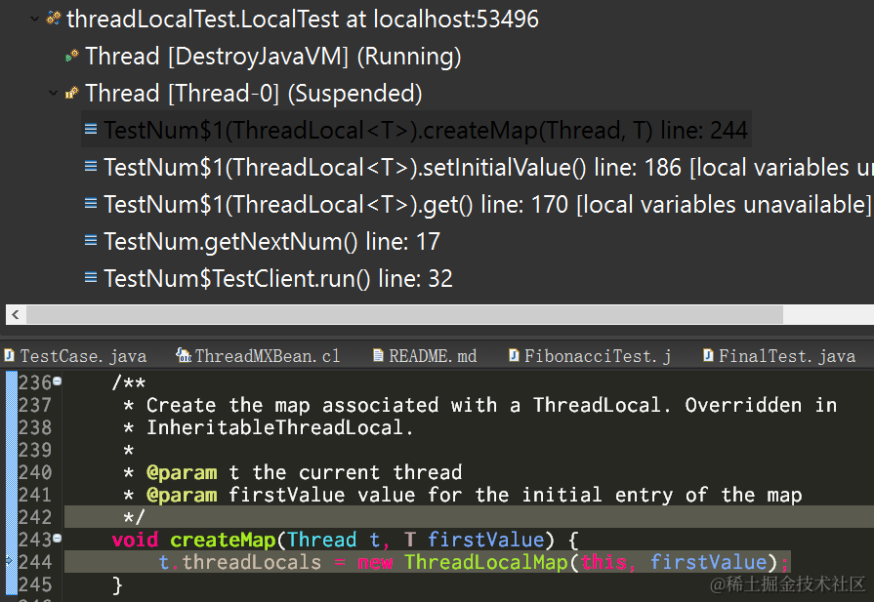Click the Java file icon on TestCase.java tab

click(9, 355)
